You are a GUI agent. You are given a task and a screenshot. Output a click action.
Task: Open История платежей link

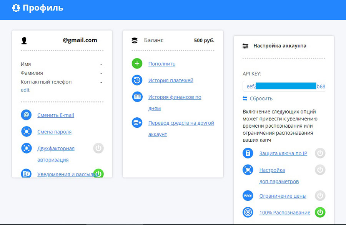(171, 80)
